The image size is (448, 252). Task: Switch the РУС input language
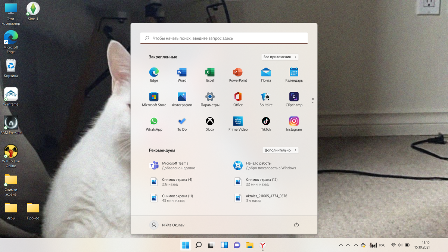click(x=382, y=245)
